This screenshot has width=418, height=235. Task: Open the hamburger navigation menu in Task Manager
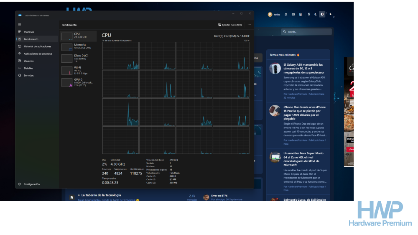click(20, 25)
